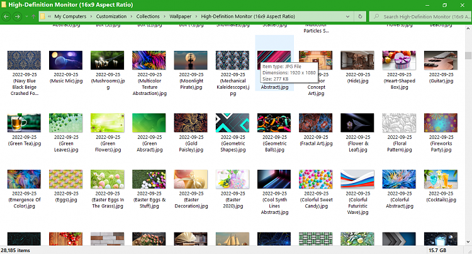
Task: Go to Wallpaper in the breadcrumb path
Action: [x=180, y=16]
